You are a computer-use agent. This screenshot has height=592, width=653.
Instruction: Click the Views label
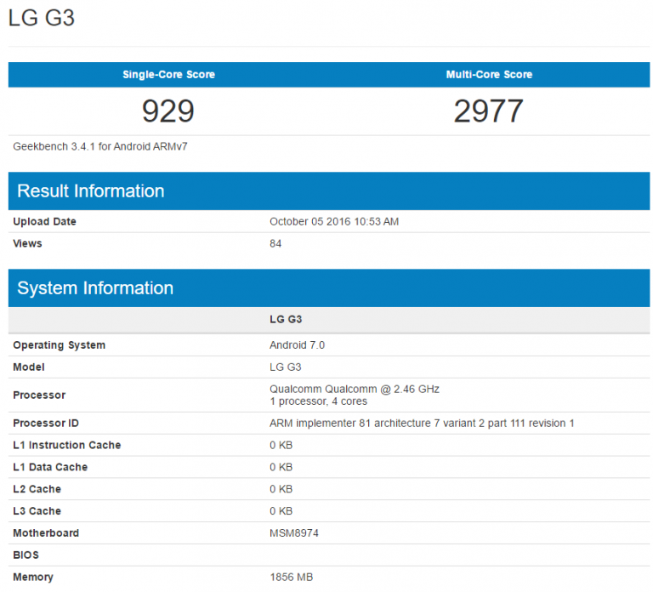coord(27,244)
